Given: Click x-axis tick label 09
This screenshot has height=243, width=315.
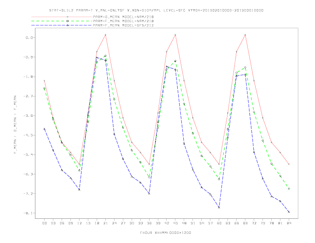Looking at the screenshot, I should click(x=70, y=223).
